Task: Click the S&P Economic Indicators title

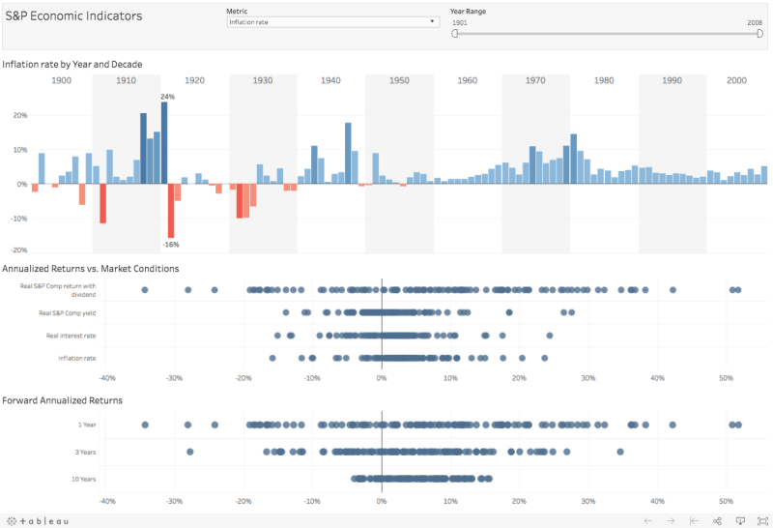Action: point(73,16)
